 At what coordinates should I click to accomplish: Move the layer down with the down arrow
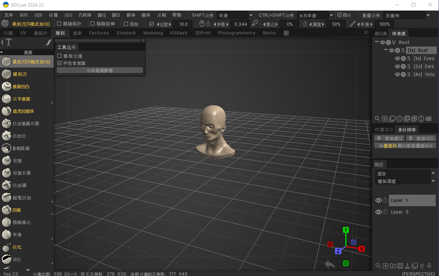[x=429, y=266]
